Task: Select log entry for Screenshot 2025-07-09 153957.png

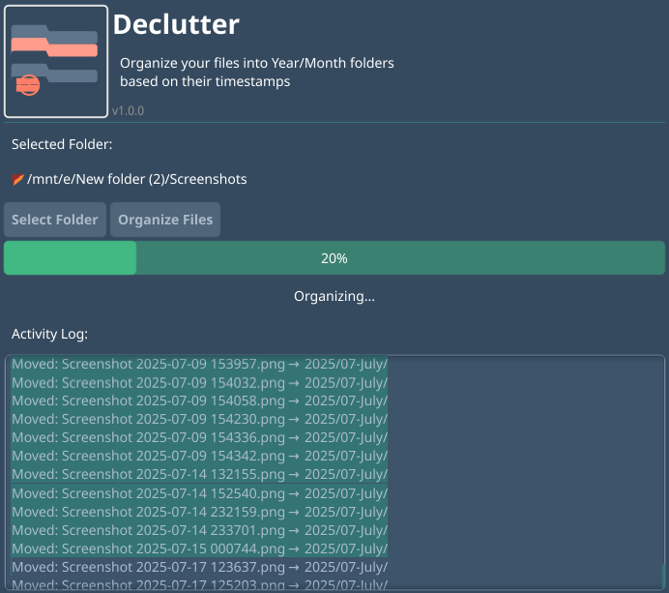Action: 199,365
